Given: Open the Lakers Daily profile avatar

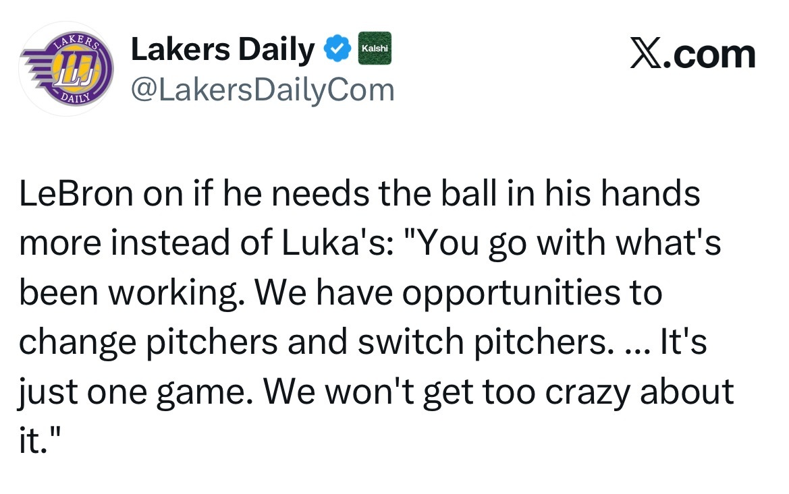Looking at the screenshot, I should [x=66, y=69].
